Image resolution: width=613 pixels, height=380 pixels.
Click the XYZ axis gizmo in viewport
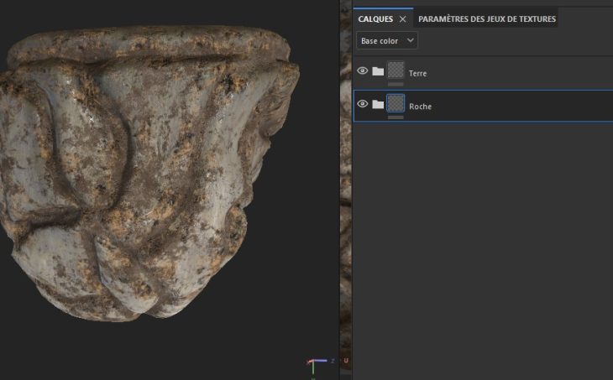(314, 364)
